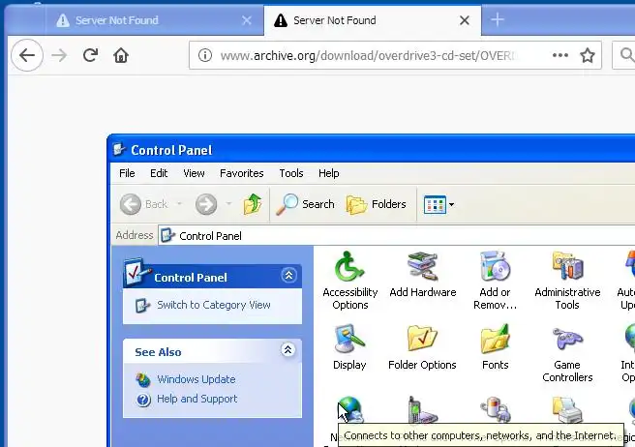The height and width of the screenshot is (447, 635).
Task: Open the Edit menu
Action: pos(159,173)
